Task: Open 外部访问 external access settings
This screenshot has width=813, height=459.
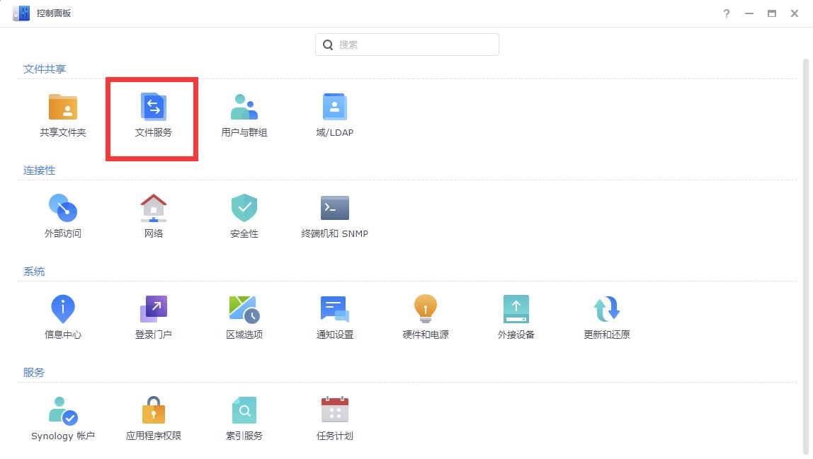Action: 62,218
